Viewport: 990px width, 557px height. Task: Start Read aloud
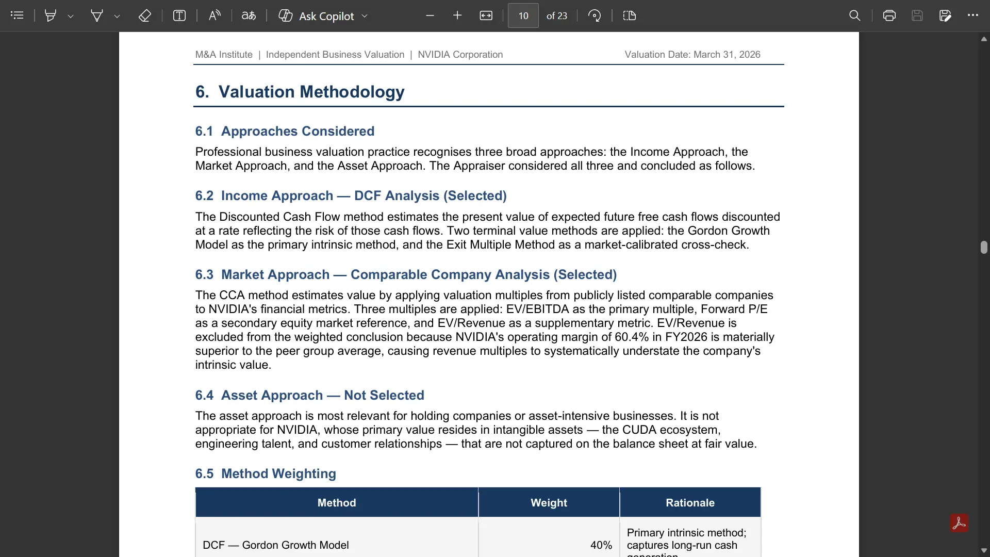coord(214,15)
